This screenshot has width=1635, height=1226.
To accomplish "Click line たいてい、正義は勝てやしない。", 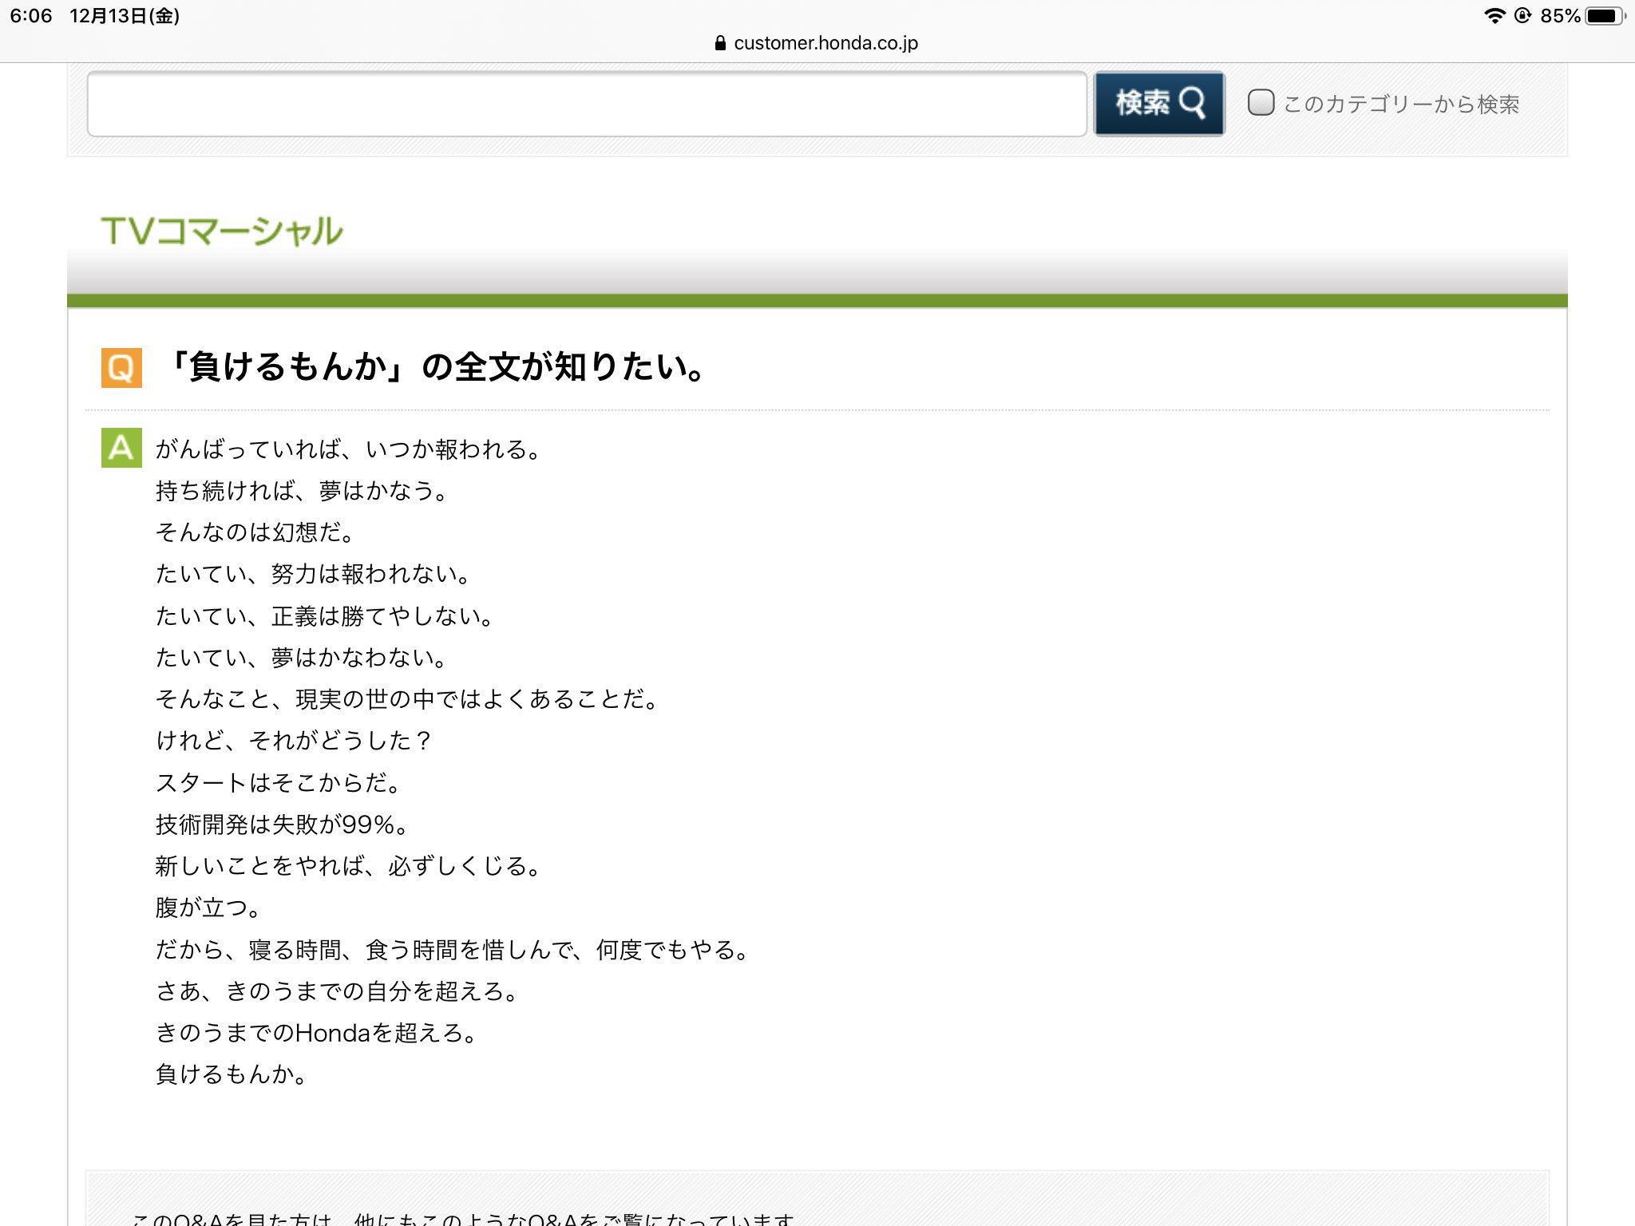I will (325, 616).
